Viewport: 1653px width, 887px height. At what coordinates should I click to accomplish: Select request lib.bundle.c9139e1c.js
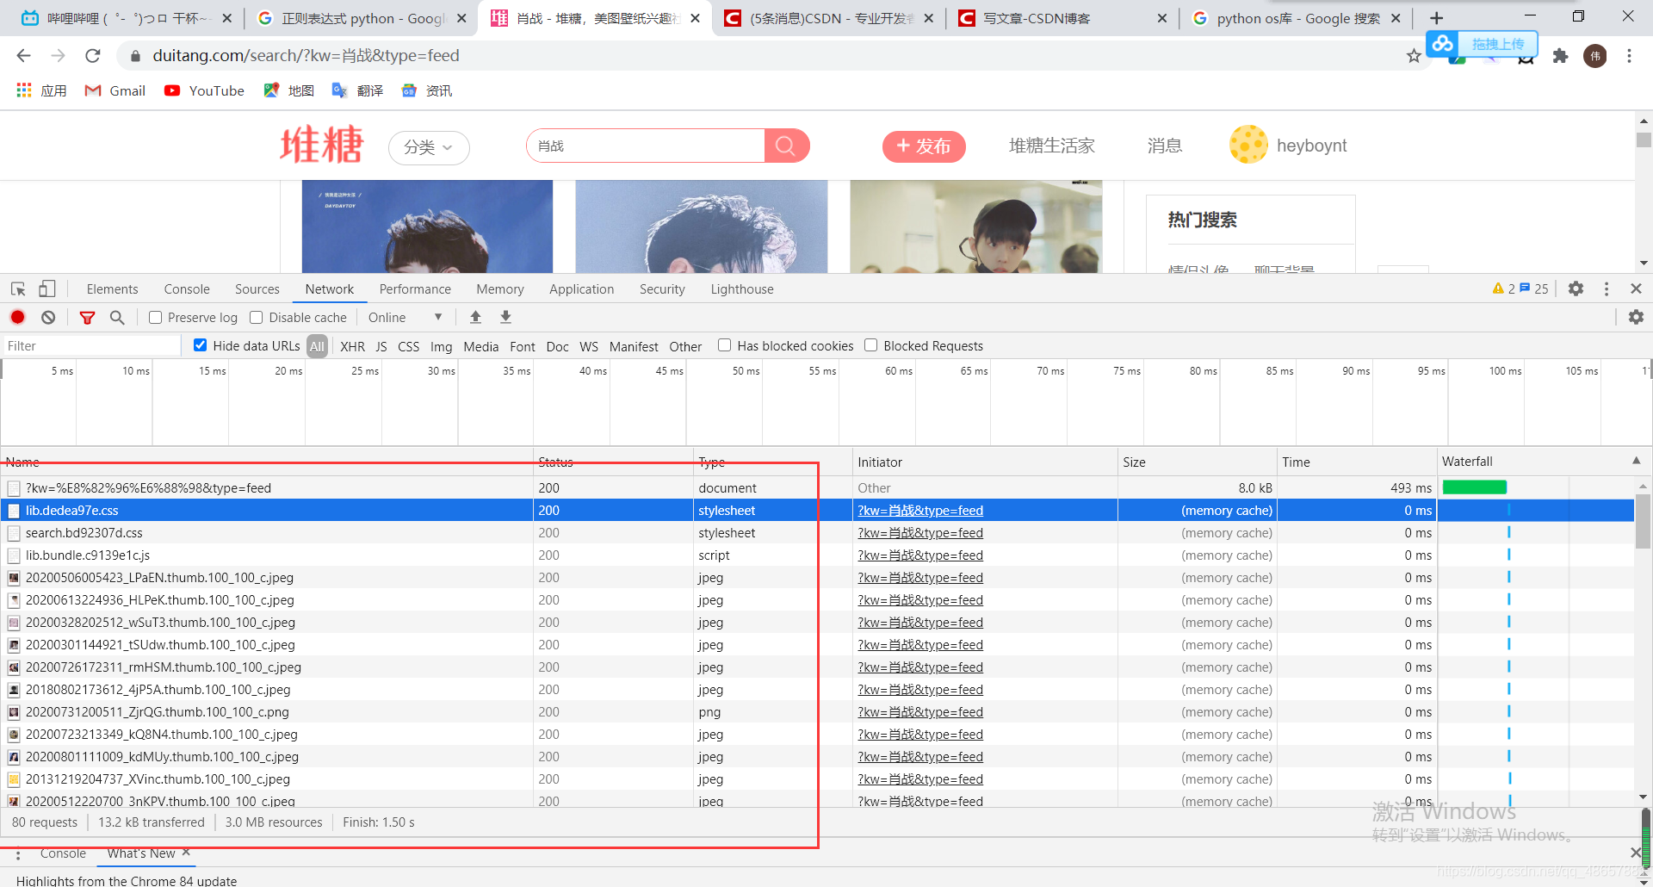click(x=88, y=555)
